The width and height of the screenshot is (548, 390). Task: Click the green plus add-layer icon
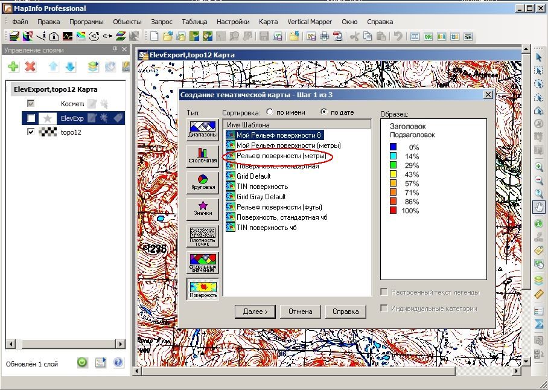coord(13,66)
